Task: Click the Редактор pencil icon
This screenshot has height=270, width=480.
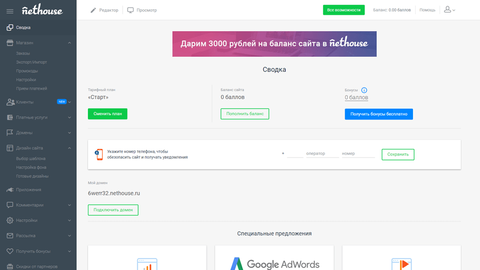Action: point(93,10)
